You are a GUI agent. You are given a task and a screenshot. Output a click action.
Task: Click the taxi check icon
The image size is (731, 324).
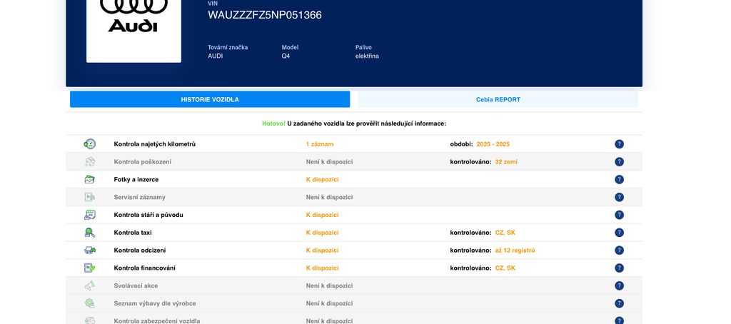[89, 233]
